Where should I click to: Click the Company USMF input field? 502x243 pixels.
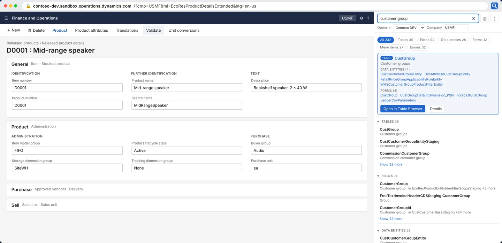tap(456, 28)
